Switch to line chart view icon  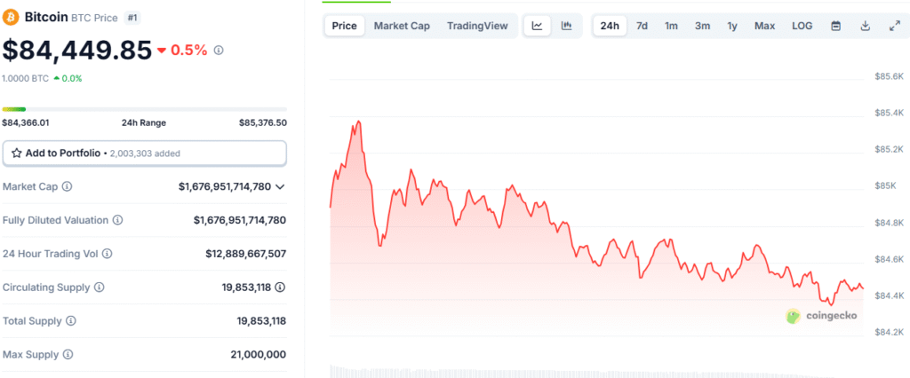click(538, 26)
